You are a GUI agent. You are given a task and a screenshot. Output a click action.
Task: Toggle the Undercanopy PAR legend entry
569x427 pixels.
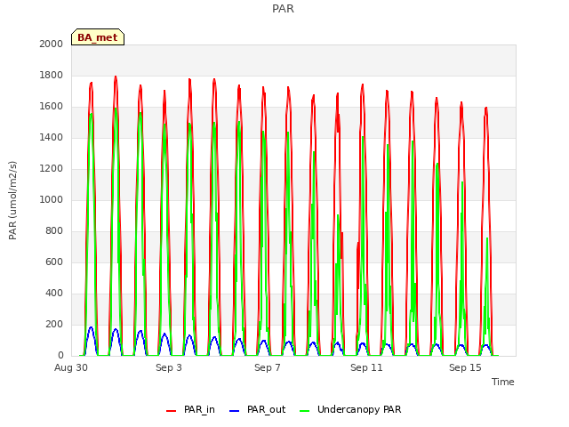350,410
